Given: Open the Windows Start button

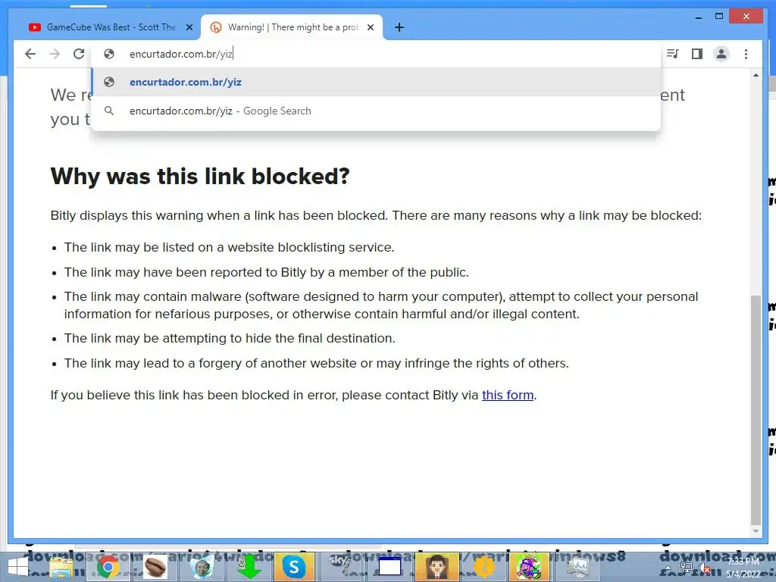Looking at the screenshot, I should click(x=18, y=567).
